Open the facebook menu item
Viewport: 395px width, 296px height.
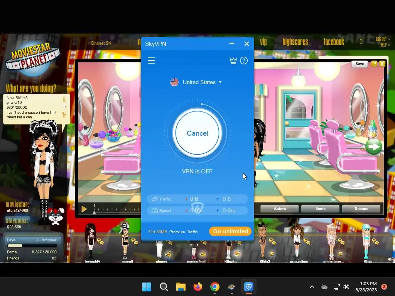coord(334,42)
